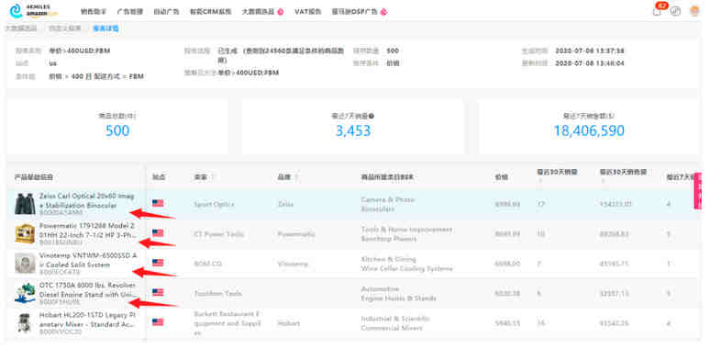Click the sales amount value 18,406,590
Screen dimensions: 710x349
point(589,131)
